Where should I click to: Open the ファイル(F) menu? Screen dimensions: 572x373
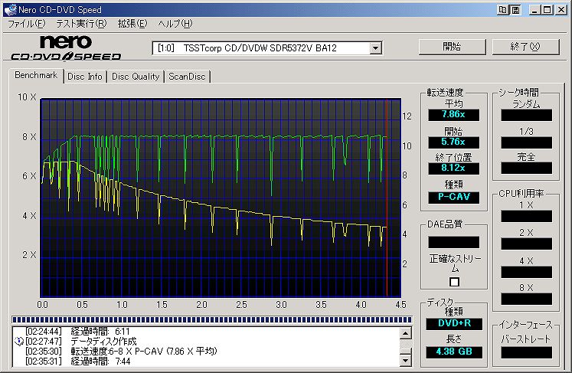[27, 24]
